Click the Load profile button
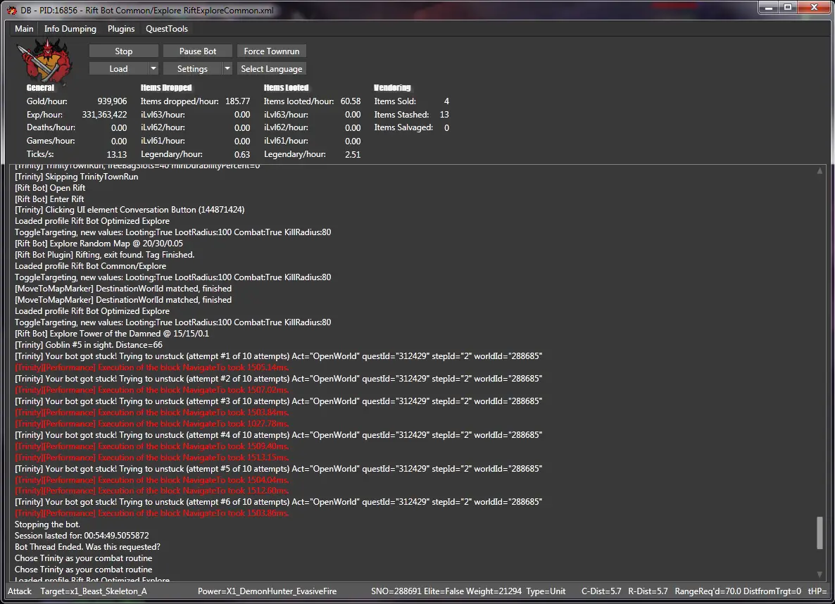This screenshot has height=604, width=835. point(118,69)
